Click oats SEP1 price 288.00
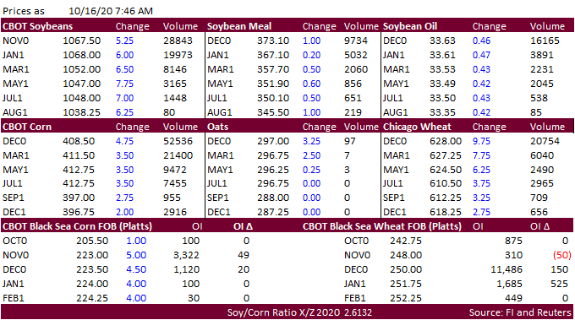Viewport: 575px width, 320px height. coord(273,198)
